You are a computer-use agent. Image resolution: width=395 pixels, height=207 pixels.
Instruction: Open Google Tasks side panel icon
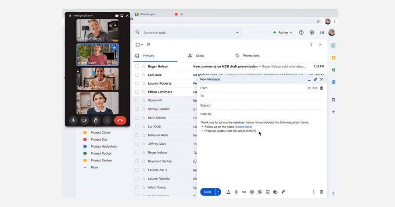pyautogui.click(x=334, y=82)
